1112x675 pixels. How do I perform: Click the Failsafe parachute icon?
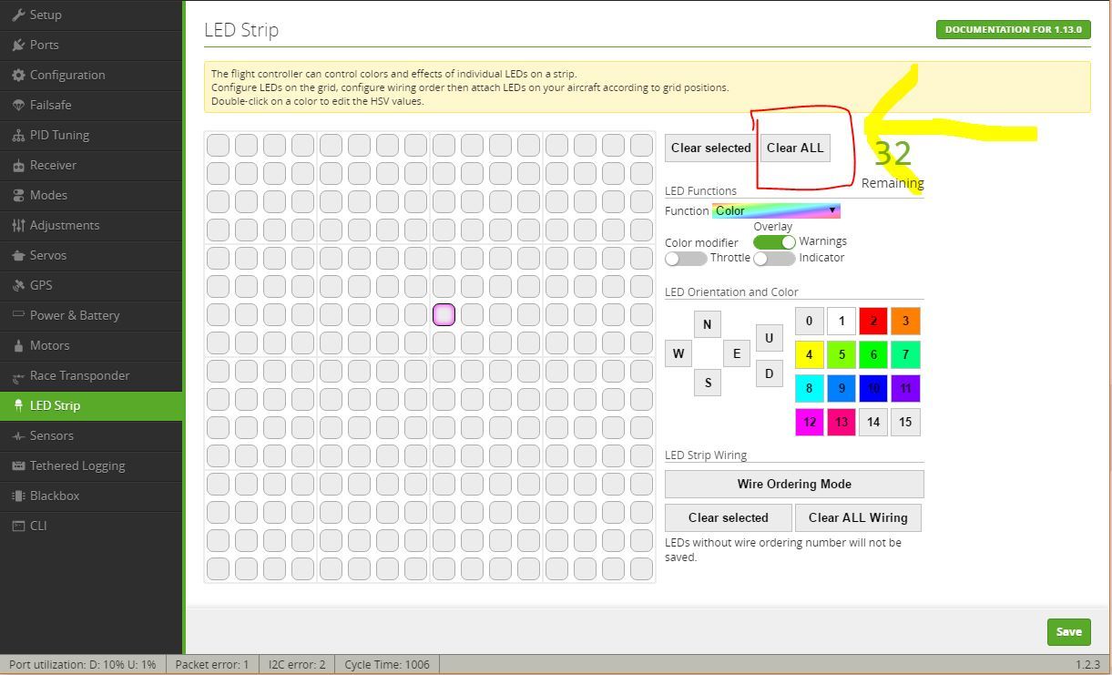pyautogui.click(x=18, y=105)
